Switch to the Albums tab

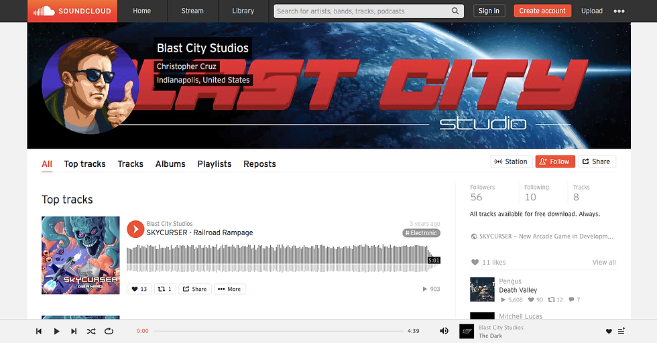point(170,163)
